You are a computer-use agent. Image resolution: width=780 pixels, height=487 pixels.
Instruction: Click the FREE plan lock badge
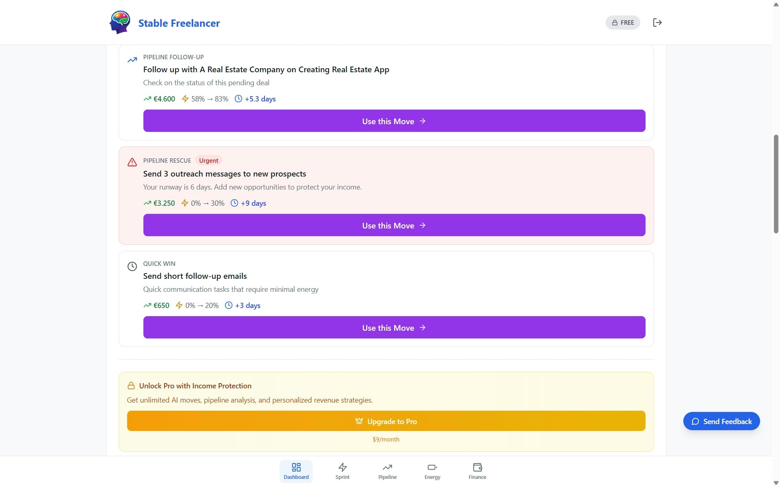coord(622,23)
